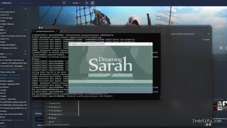Collapse the first library category chevron

point(25,9)
